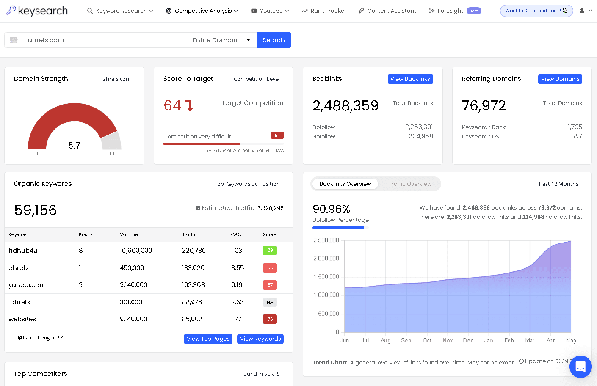
Task: Select the quoted "ahrefs" keyword row
Action: (x=149, y=302)
